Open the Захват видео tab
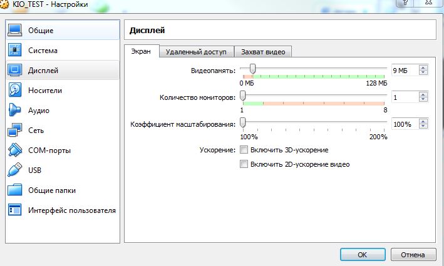The image size is (444, 266). (x=264, y=52)
